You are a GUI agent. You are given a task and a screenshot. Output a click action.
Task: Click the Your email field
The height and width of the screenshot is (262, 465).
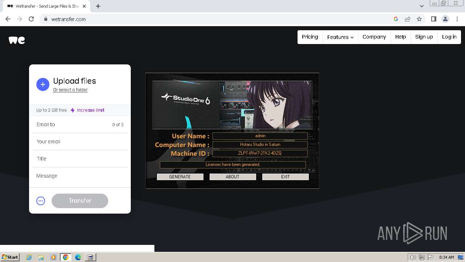click(x=80, y=142)
